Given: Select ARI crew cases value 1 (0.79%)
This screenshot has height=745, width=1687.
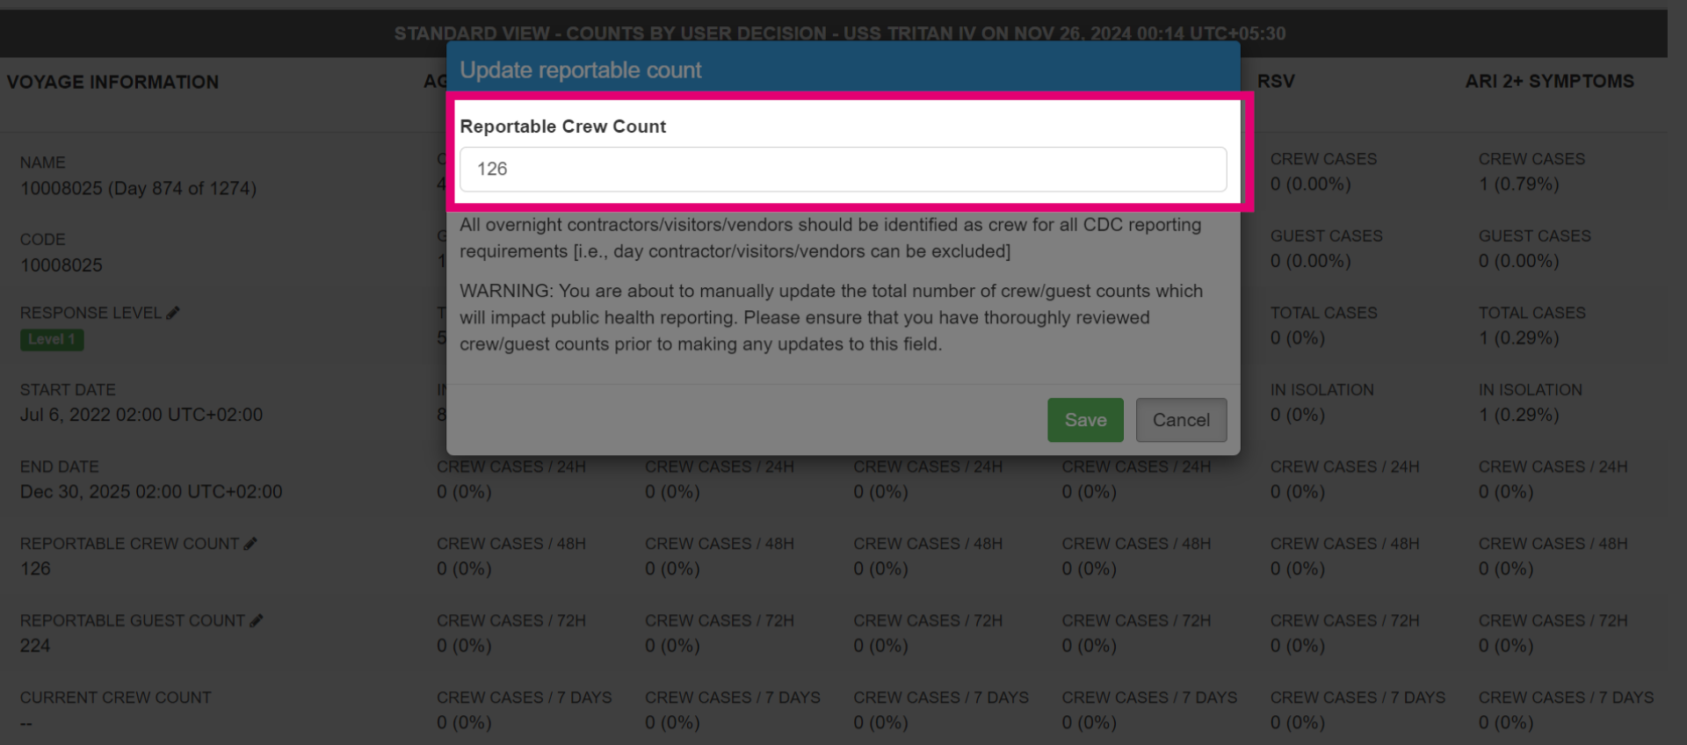Looking at the screenshot, I should tap(1518, 184).
